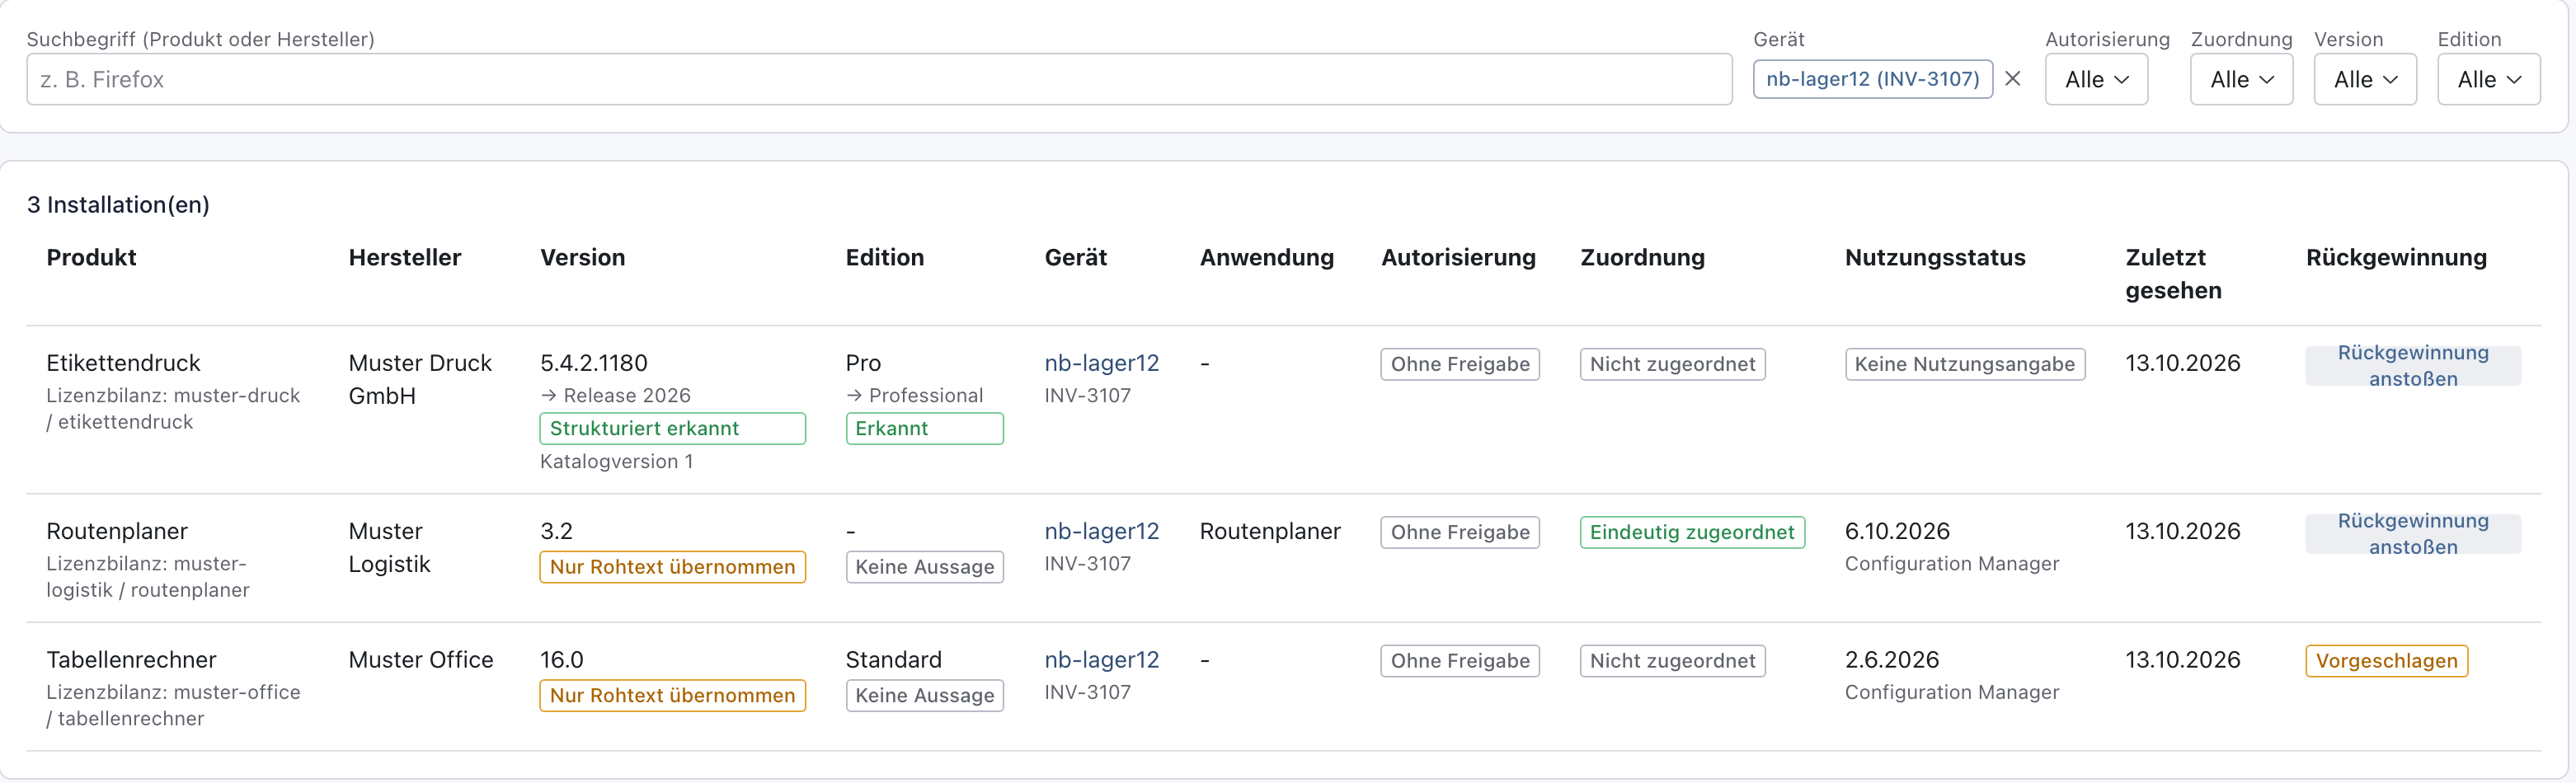Click Muster Office manufacturer cell

tap(420, 660)
